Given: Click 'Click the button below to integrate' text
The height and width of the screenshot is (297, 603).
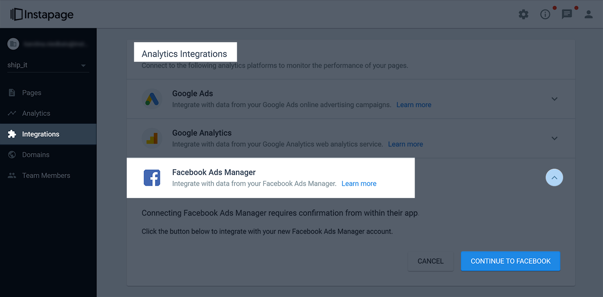Looking at the screenshot, I should [x=267, y=231].
